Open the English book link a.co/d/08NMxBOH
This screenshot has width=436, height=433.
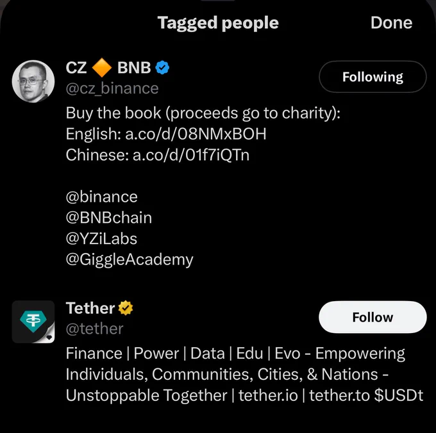pyautogui.click(x=196, y=134)
